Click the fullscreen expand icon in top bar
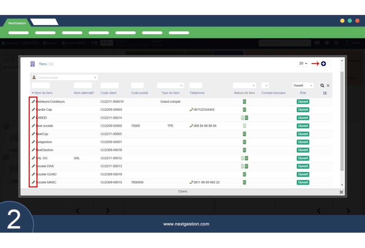This screenshot has height=248, width=365. (x=336, y=43)
